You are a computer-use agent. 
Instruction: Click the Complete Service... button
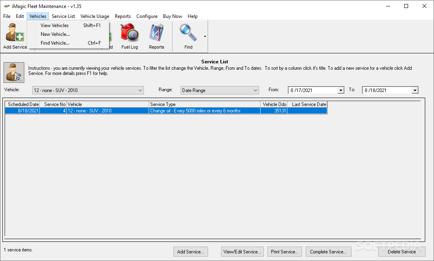click(328, 251)
